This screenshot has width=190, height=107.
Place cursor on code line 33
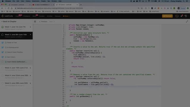point(114,86)
